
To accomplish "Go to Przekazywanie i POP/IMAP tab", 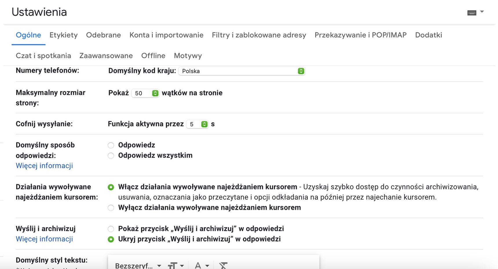I will click(x=361, y=35).
